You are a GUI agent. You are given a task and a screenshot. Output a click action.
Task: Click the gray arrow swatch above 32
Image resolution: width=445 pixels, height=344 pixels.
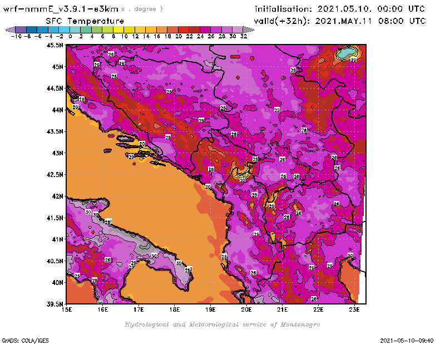point(249,30)
